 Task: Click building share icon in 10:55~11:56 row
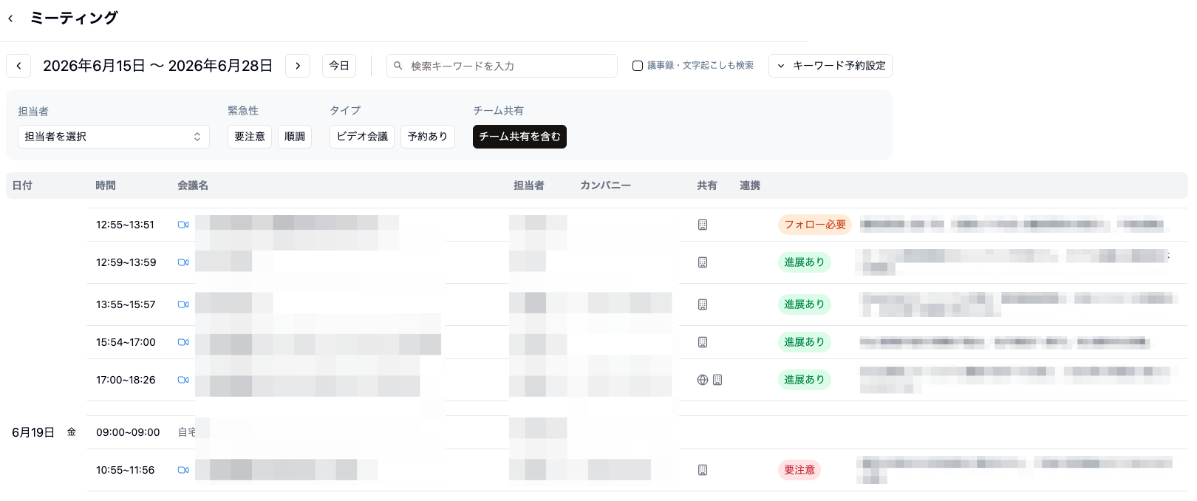703,470
